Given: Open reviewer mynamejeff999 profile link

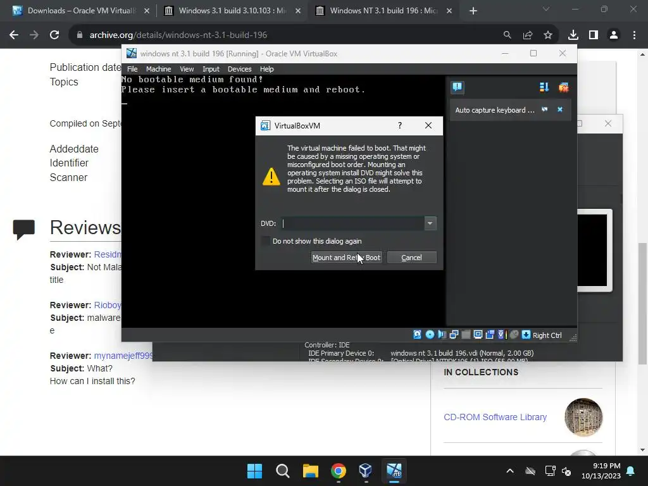Looking at the screenshot, I should (123, 356).
